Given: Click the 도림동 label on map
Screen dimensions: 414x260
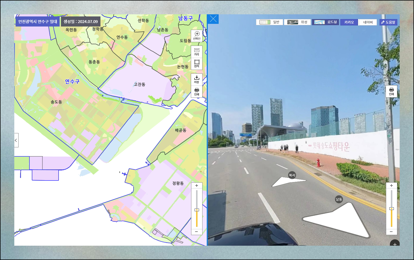Looking at the screenshot, I should pyautogui.click(x=185, y=41).
